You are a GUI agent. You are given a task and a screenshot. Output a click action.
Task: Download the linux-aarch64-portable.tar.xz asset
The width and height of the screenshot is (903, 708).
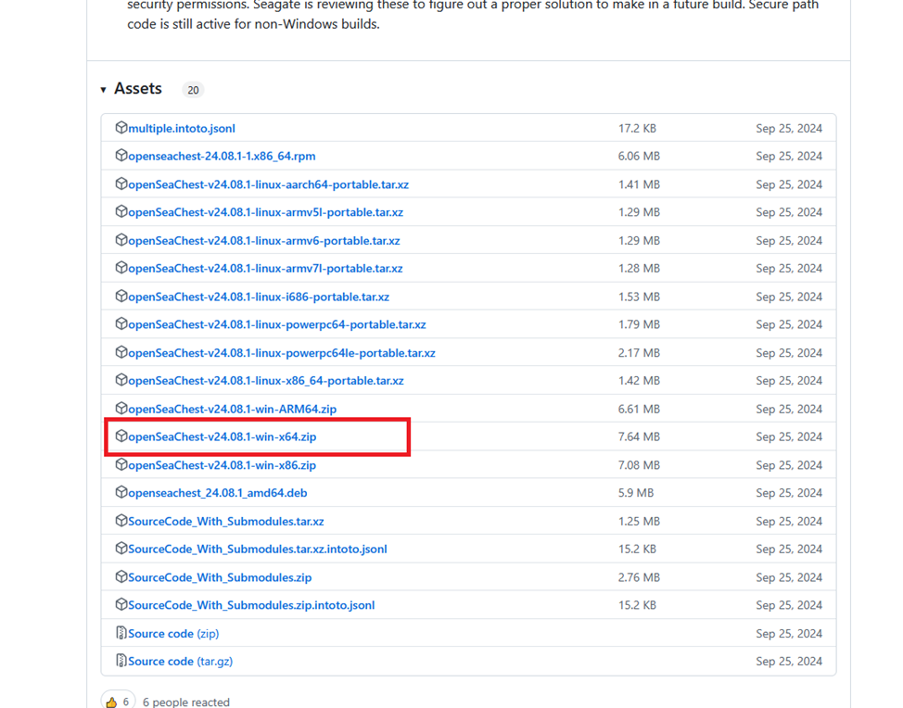click(x=268, y=184)
